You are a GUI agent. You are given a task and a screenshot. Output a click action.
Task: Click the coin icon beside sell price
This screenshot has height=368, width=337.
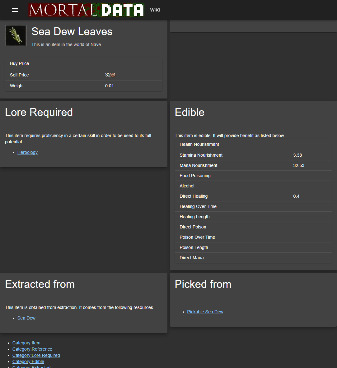pyautogui.click(x=113, y=75)
